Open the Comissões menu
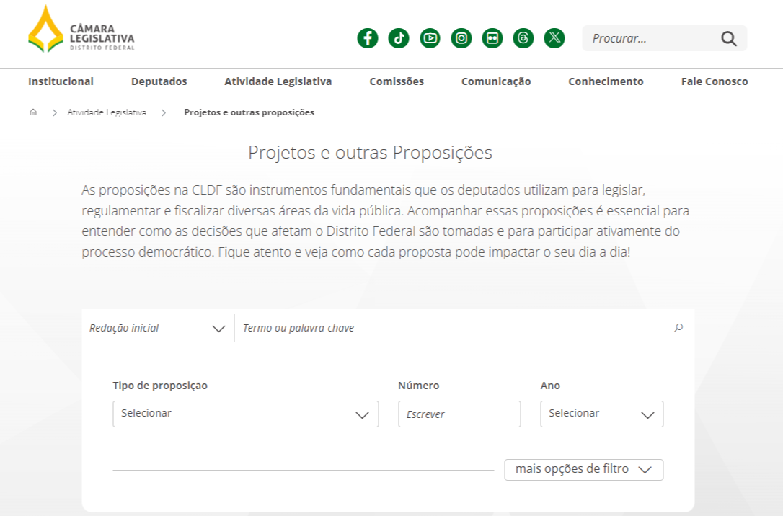Screen dimensions: 783x516 397,81
